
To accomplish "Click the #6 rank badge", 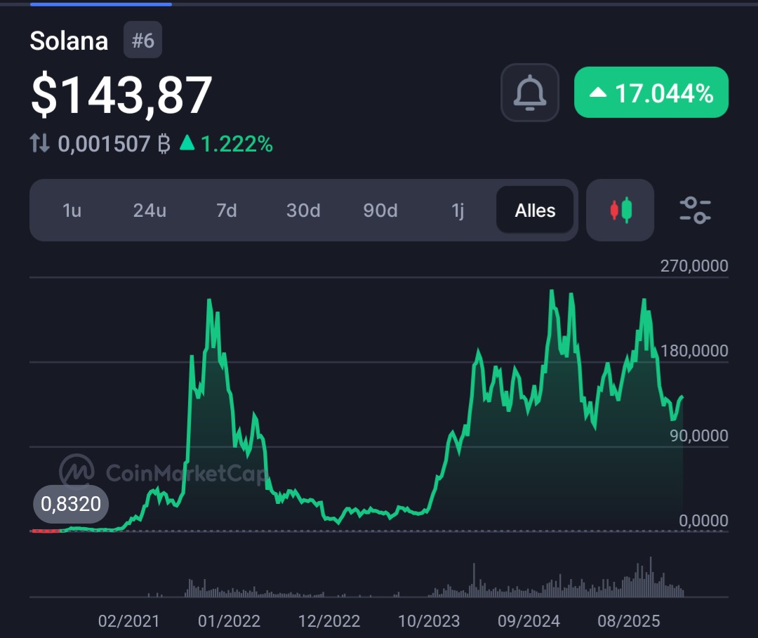I will 142,41.
